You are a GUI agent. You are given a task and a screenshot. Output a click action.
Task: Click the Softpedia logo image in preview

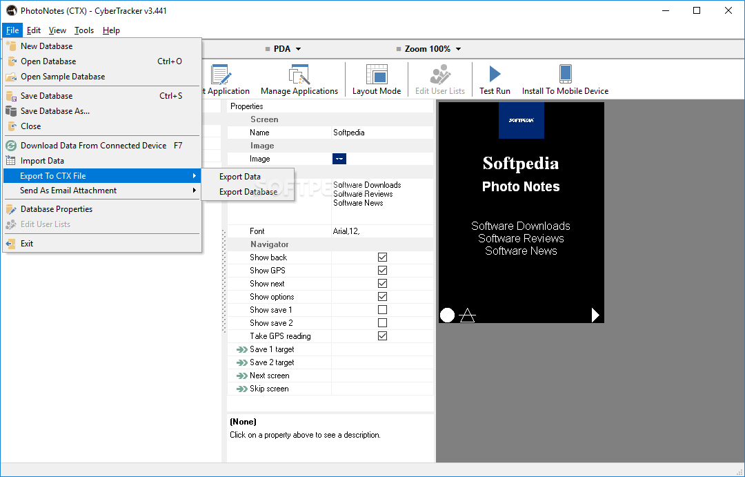point(521,120)
